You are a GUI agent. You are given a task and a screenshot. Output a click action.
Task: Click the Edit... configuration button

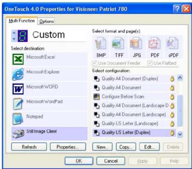click(150, 147)
